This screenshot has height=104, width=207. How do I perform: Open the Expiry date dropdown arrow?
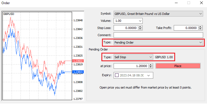[x=149, y=76]
